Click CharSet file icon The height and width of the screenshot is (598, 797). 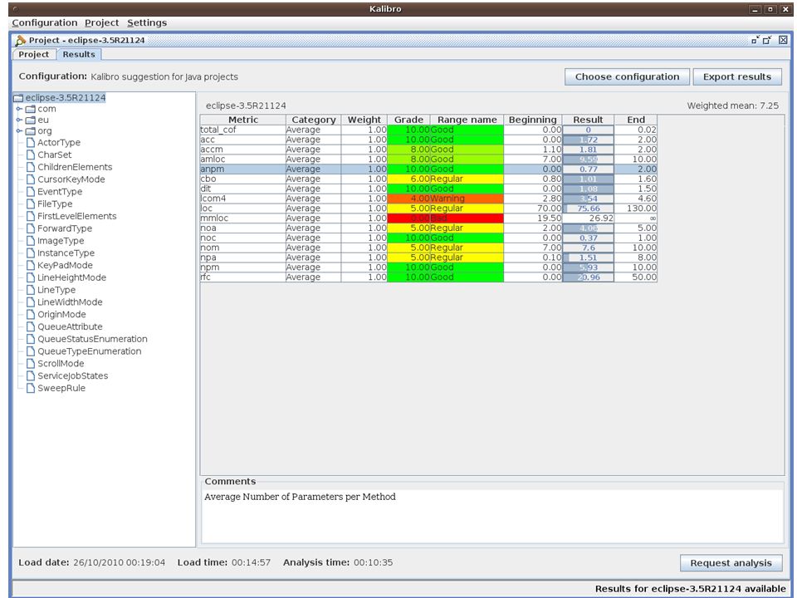(x=31, y=155)
